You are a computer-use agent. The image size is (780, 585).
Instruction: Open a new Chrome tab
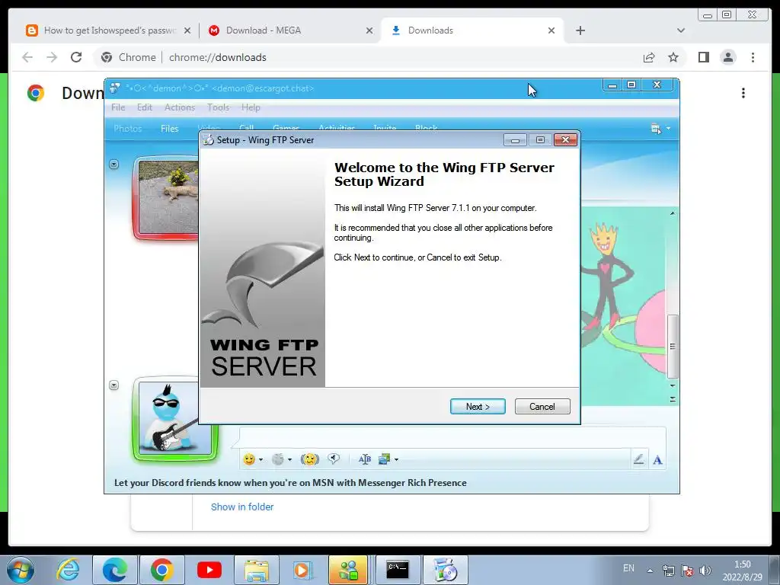click(x=580, y=30)
